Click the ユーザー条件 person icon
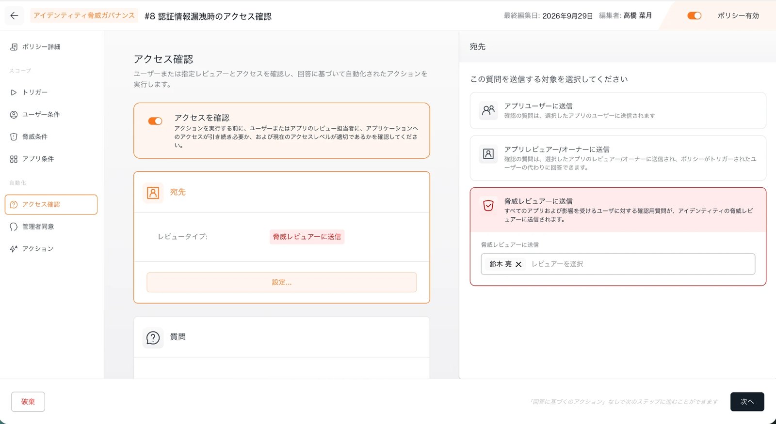Image resolution: width=776 pixels, height=424 pixels. [x=14, y=115]
